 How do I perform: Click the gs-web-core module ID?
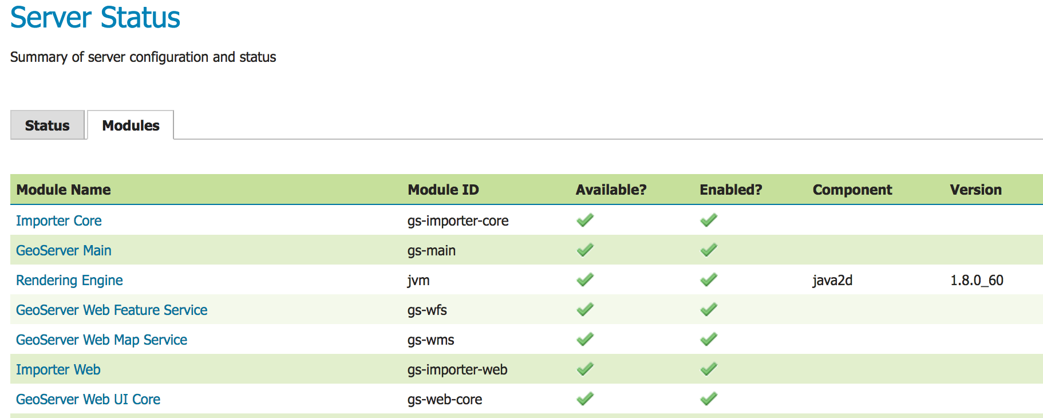(445, 400)
